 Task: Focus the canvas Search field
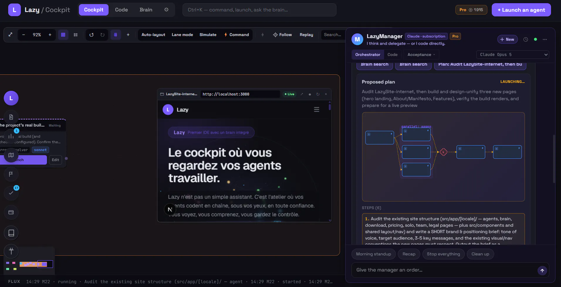[333, 35]
